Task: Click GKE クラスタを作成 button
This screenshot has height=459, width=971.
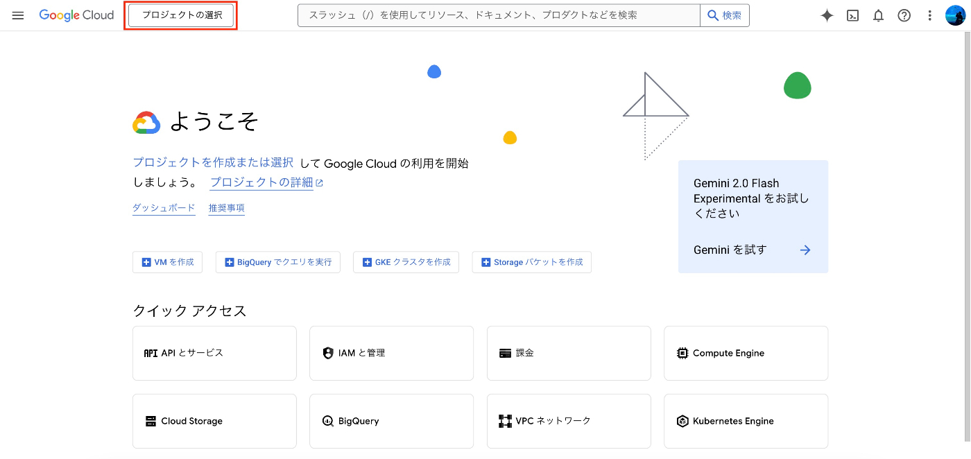Action: click(406, 262)
